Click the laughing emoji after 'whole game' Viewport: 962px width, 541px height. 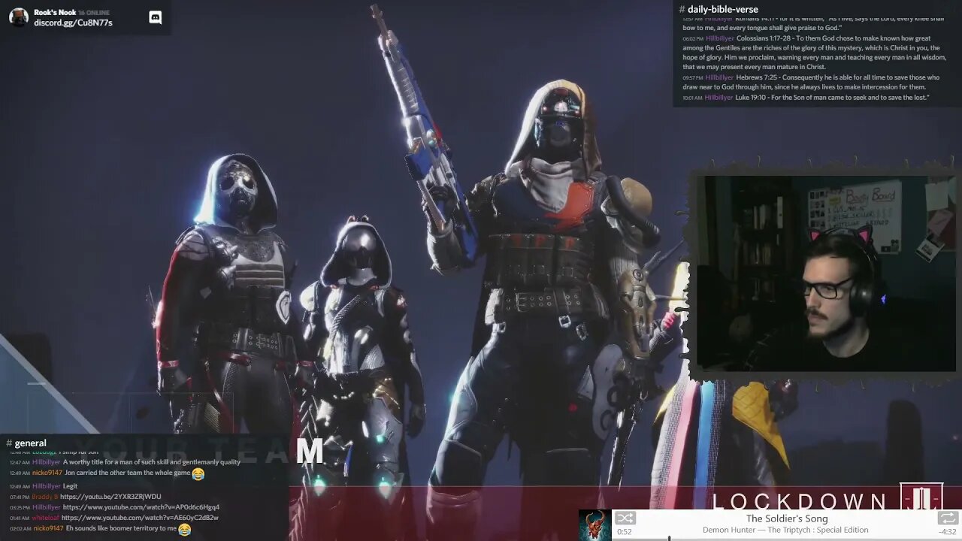point(198,474)
